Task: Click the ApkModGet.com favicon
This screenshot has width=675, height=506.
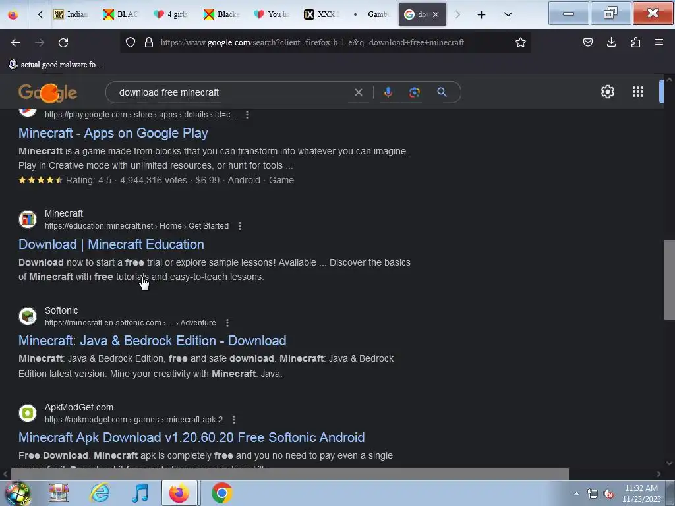Action: point(28,413)
